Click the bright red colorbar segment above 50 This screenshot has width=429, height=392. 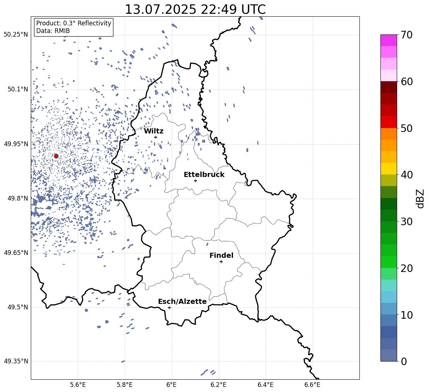388,122
